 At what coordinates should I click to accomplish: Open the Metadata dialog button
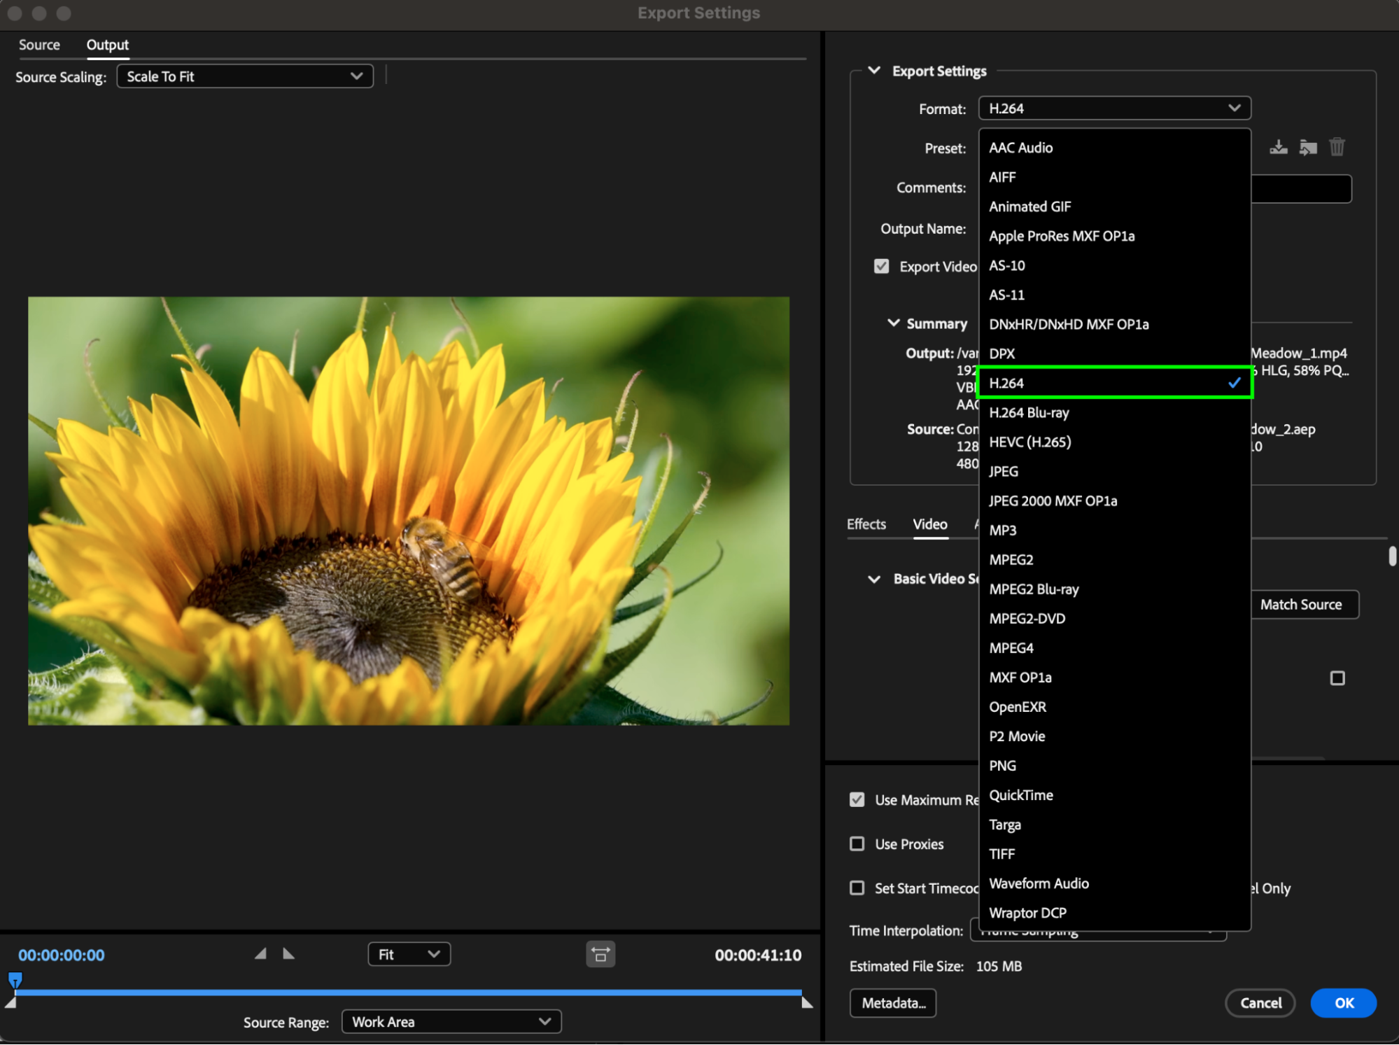(892, 1002)
